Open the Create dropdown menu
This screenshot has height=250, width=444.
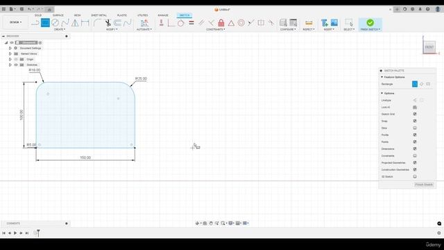[60, 29]
